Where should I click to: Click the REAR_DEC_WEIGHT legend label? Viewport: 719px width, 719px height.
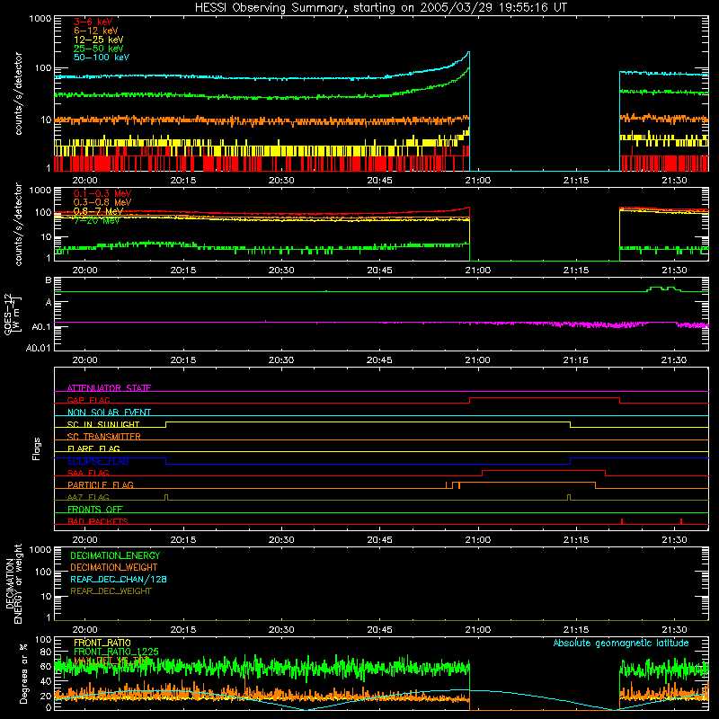point(111,591)
